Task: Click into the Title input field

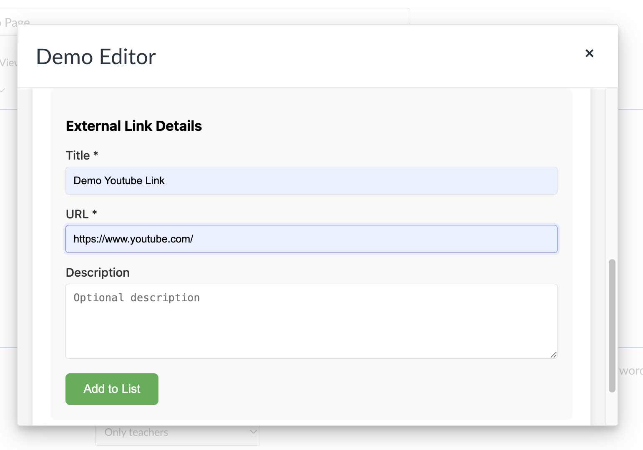Action: 311,180
